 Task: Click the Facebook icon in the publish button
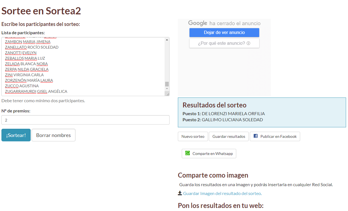pyautogui.click(x=256, y=136)
